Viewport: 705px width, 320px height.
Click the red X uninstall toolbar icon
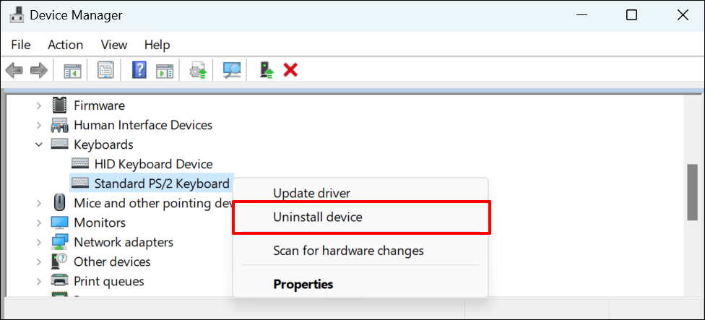pos(290,69)
